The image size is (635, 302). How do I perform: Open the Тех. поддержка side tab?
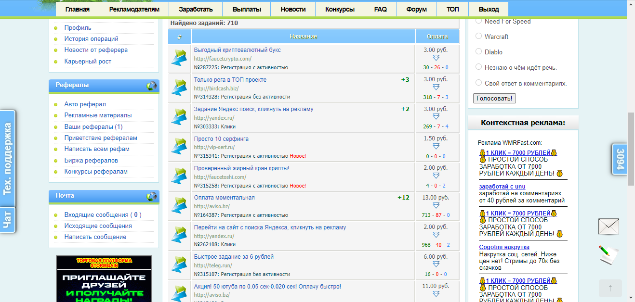pyautogui.click(x=7, y=159)
